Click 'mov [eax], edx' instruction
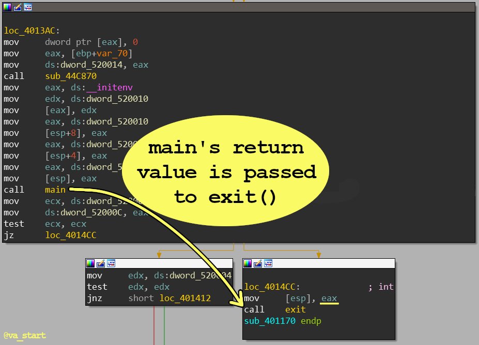 50,110
